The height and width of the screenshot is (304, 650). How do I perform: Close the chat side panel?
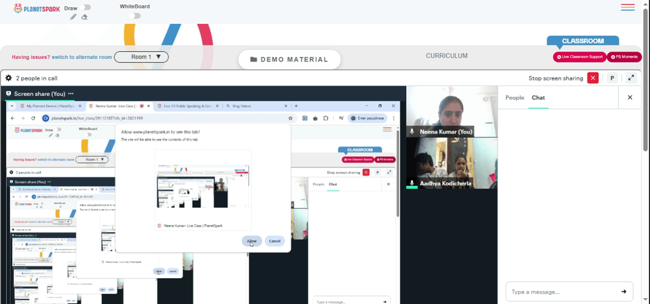630,98
